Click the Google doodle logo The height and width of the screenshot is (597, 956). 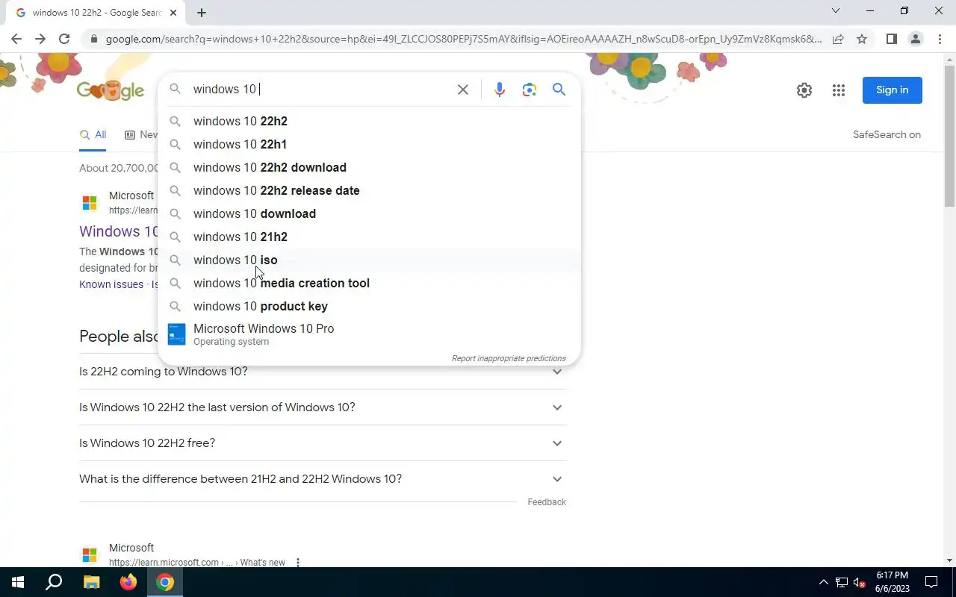[x=111, y=90]
